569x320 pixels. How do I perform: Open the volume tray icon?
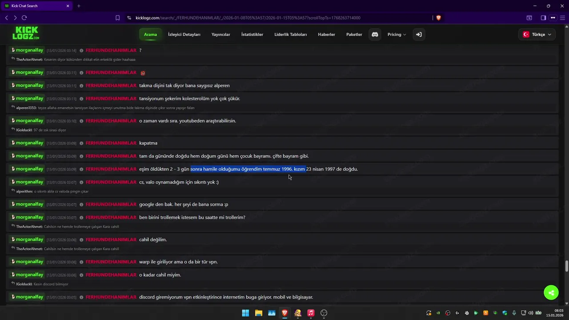click(530, 313)
